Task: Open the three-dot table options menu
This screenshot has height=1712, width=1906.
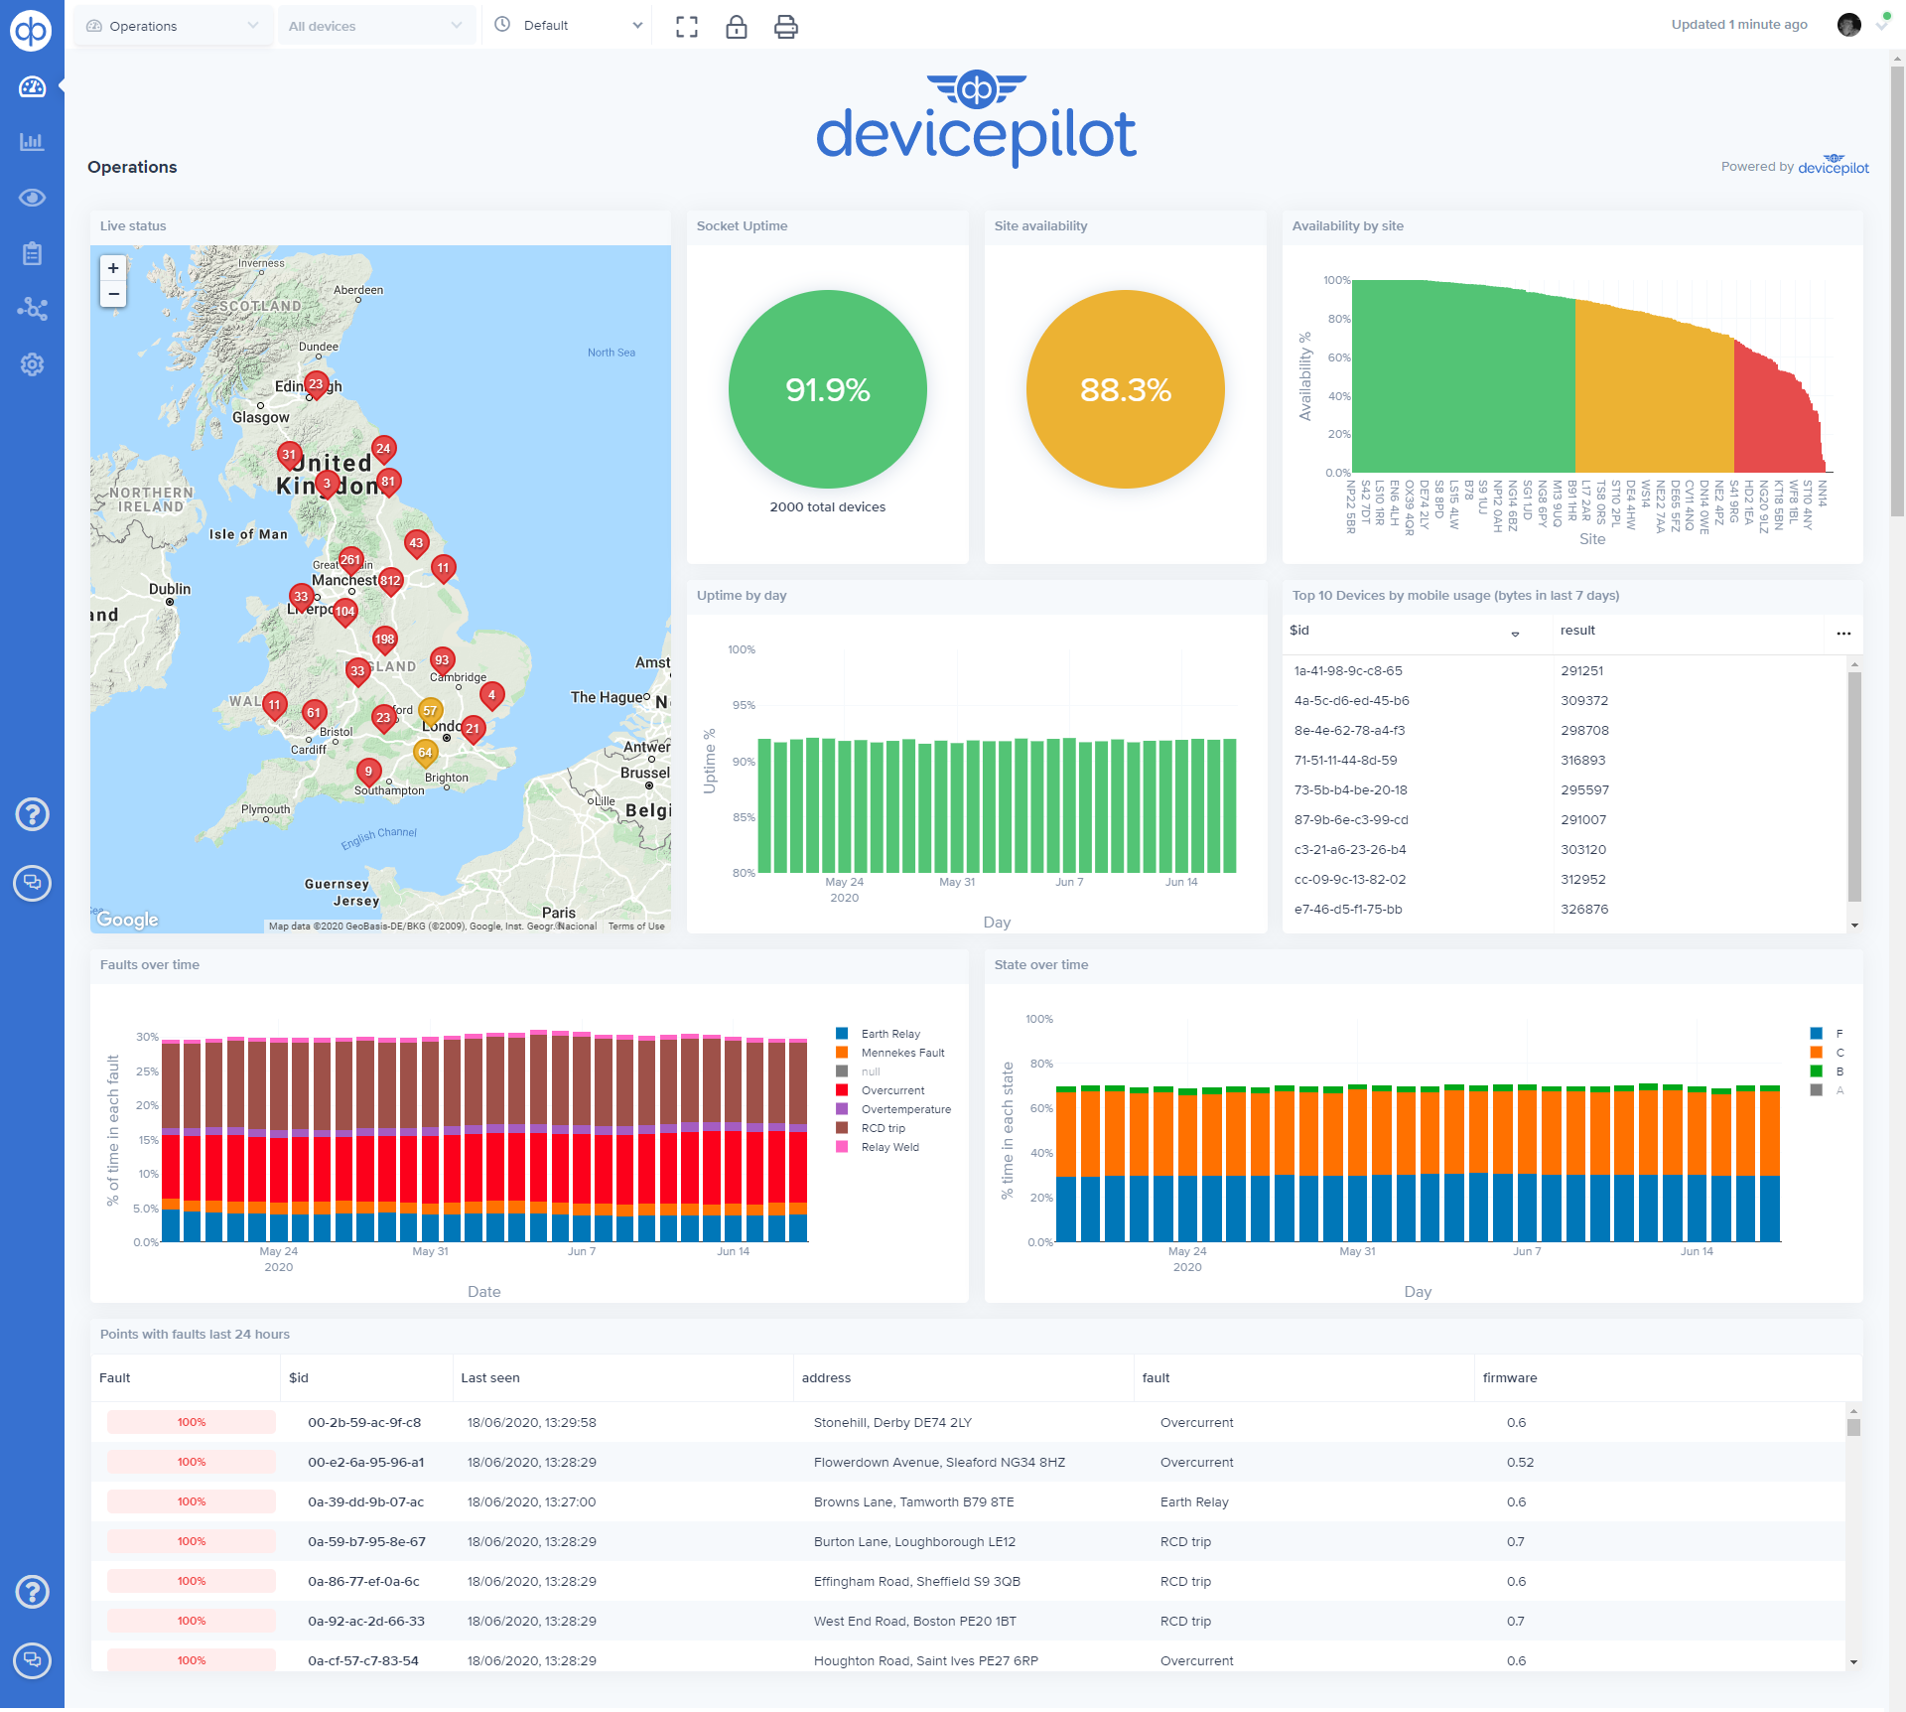Action: click(x=1843, y=634)
